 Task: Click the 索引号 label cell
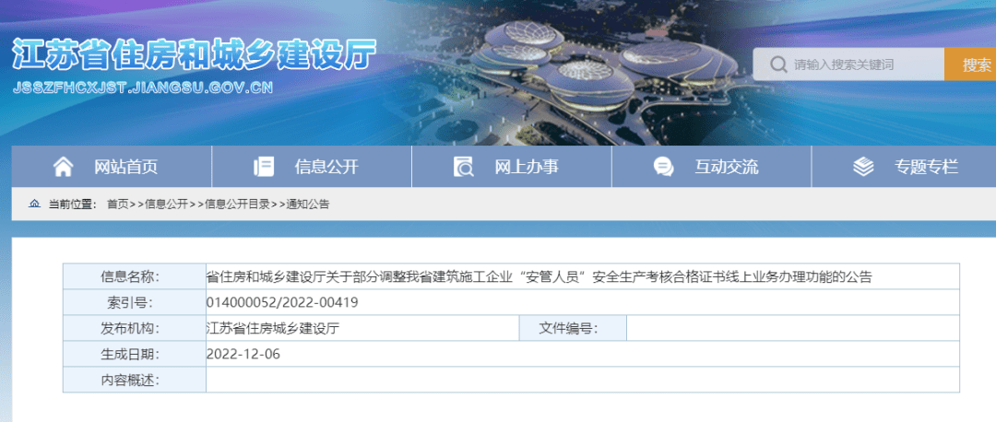(134, 303)
